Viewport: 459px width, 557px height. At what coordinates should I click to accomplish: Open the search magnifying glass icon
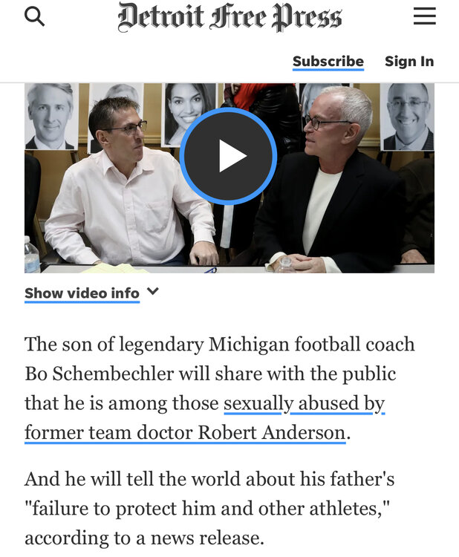34,16
